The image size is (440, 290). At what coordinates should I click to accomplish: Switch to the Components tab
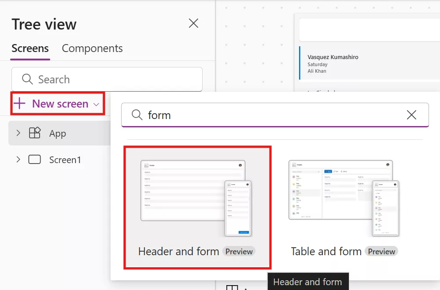[x=92, y=48]
